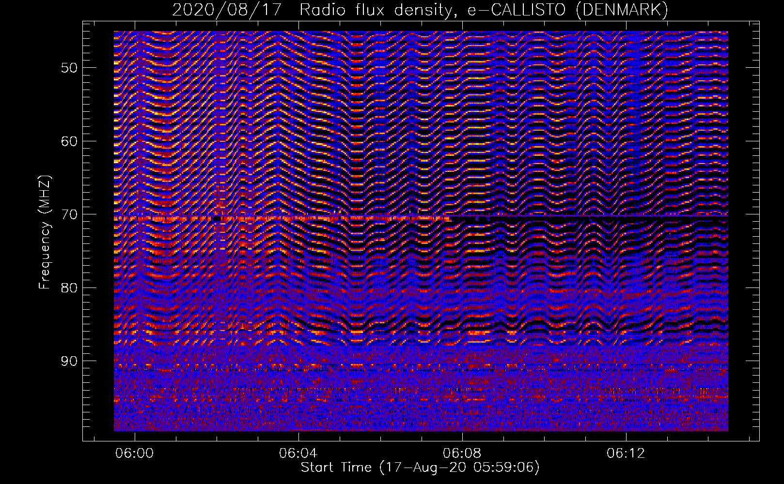
Task: Click the "Start Time (17-Aug-20 05:59:06)" axis label
Action: click(x=420, y=468)
